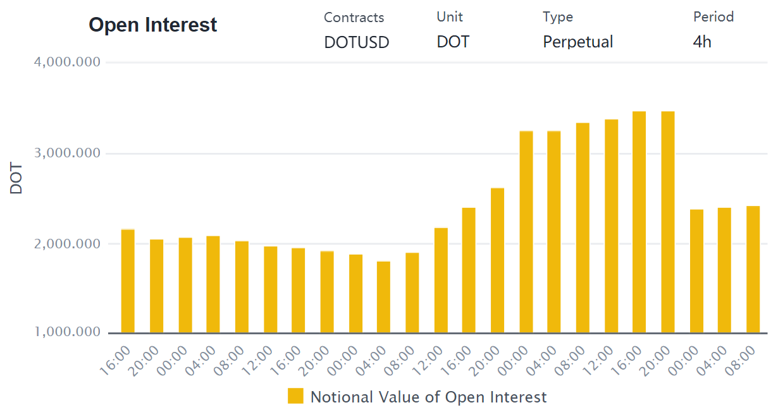
Task: Click the 1,000,000 y-axis label
Action: click(66, 332)
